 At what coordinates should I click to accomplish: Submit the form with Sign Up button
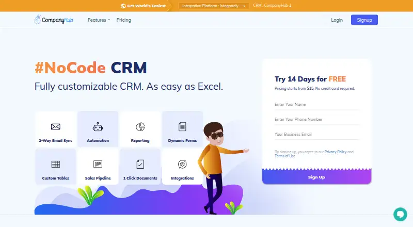tap(316, 177)
